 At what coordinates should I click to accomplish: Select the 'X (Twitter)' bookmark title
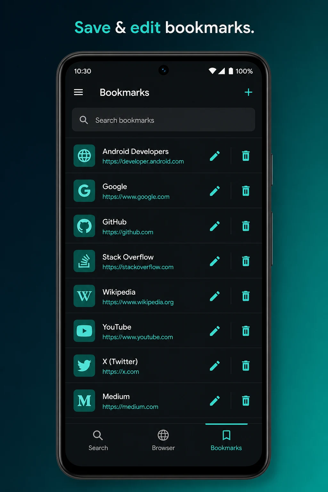(x=120, y=362)
